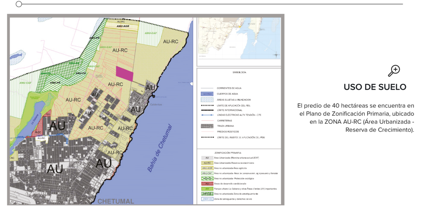Select the AU-RC legend color swatch

click(207, 163)
